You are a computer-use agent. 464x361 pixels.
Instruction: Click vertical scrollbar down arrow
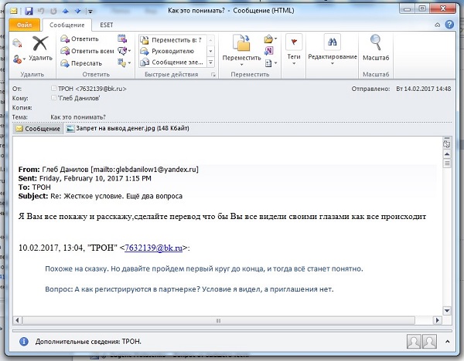(x=447, y=311)
